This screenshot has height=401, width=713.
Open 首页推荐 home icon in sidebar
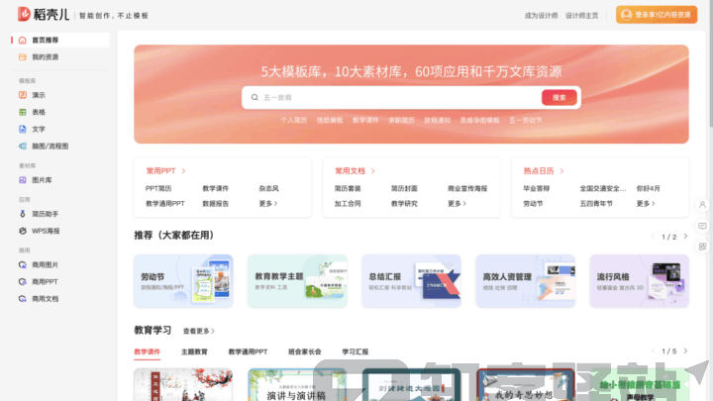click(x=23, y=41)
